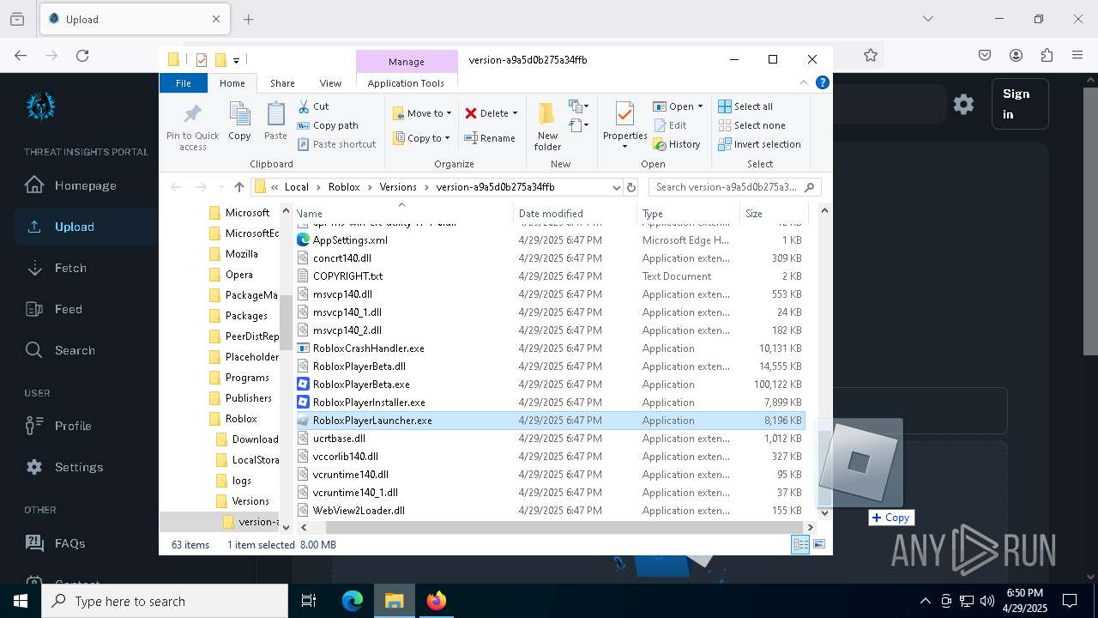Open Firefox extensions puzzle icon
Screen dimensions: 1098x618
pyautogui.click(x=1047, y=55)
